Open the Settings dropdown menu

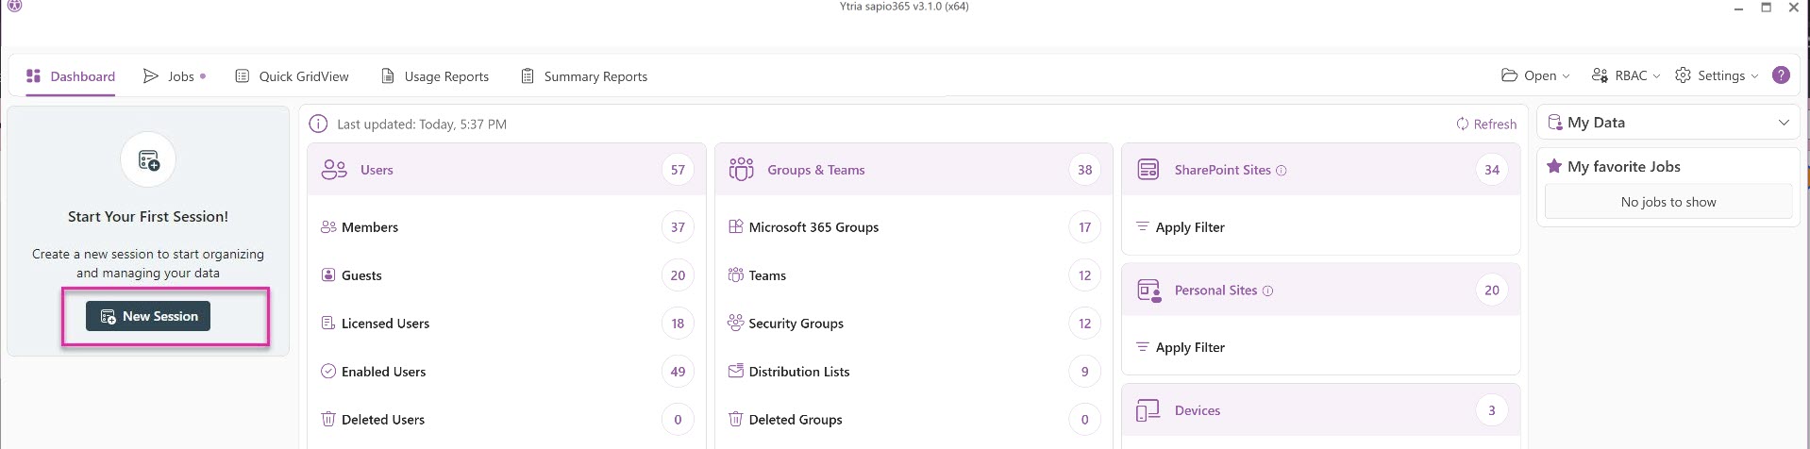[x=1717, y=76]
